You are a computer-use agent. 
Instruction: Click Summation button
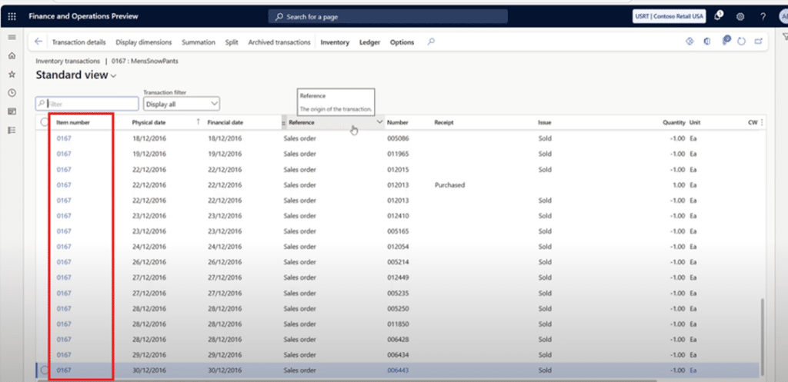click(199, 43)
